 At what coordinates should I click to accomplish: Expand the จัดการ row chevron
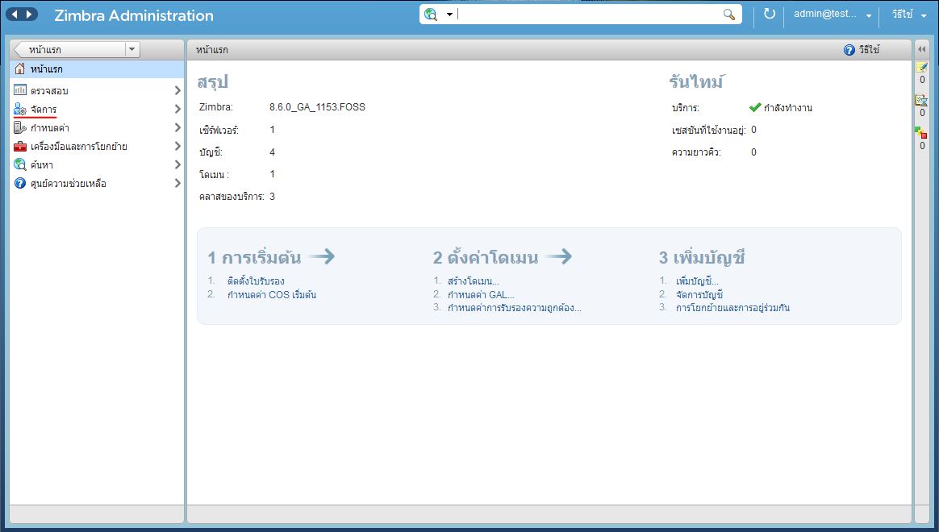(177, 109)
